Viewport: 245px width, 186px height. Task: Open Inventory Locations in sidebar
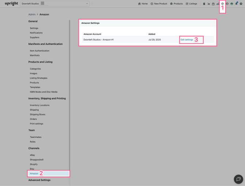coord(39,105)
